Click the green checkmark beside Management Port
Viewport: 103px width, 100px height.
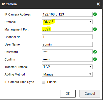pyautogui.click(x=95, y=29)
